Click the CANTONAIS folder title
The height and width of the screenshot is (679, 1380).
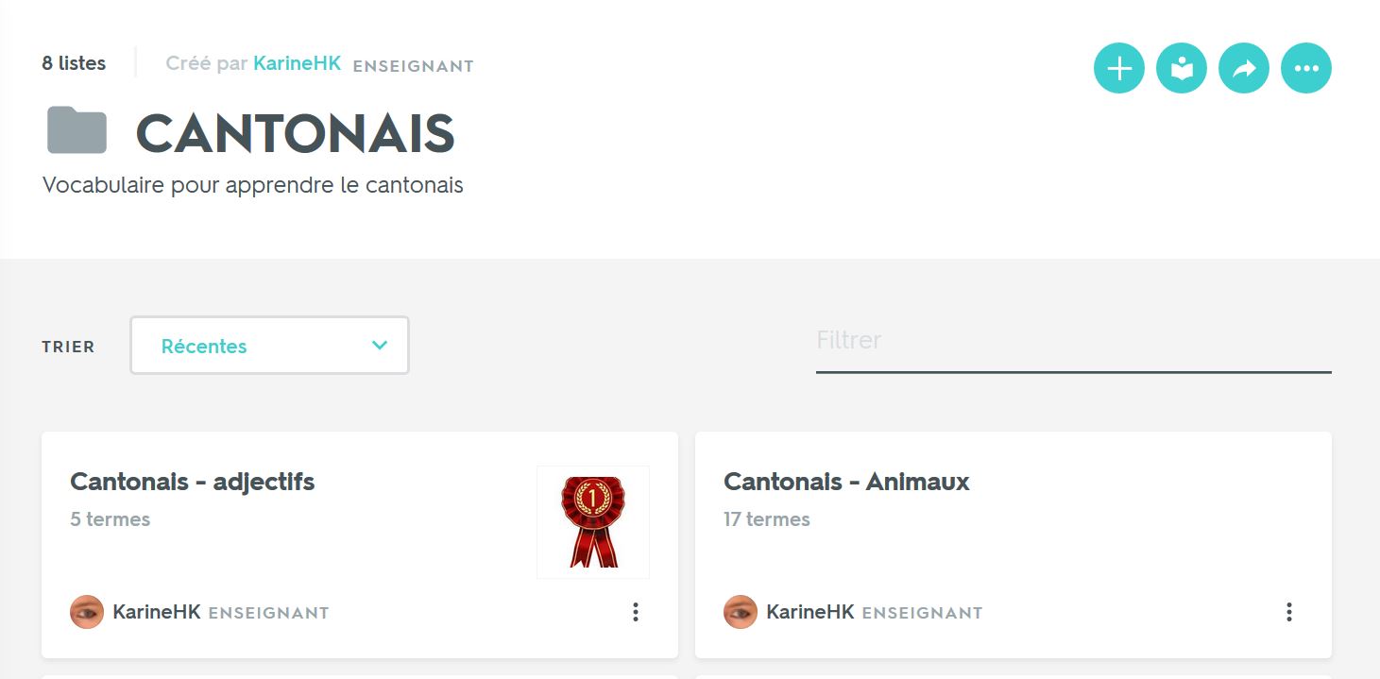point(296,133)
